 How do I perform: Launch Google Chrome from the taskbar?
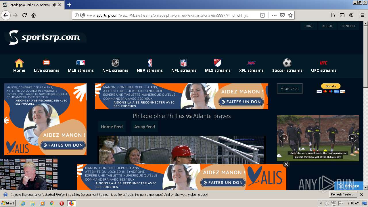pos(52,203)
